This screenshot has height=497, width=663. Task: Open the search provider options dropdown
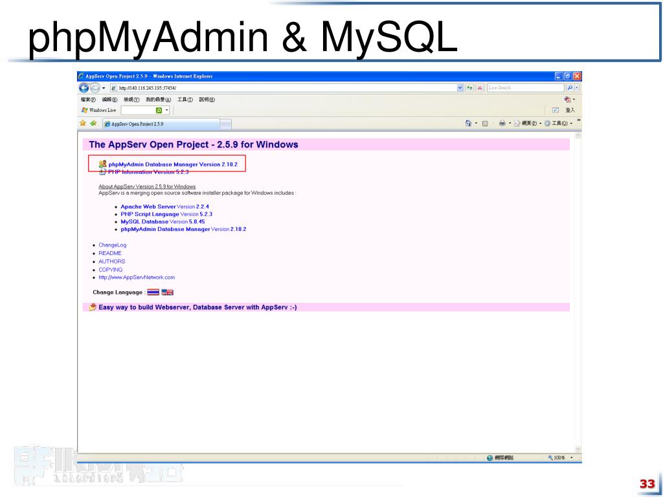[x=577, y=88]
